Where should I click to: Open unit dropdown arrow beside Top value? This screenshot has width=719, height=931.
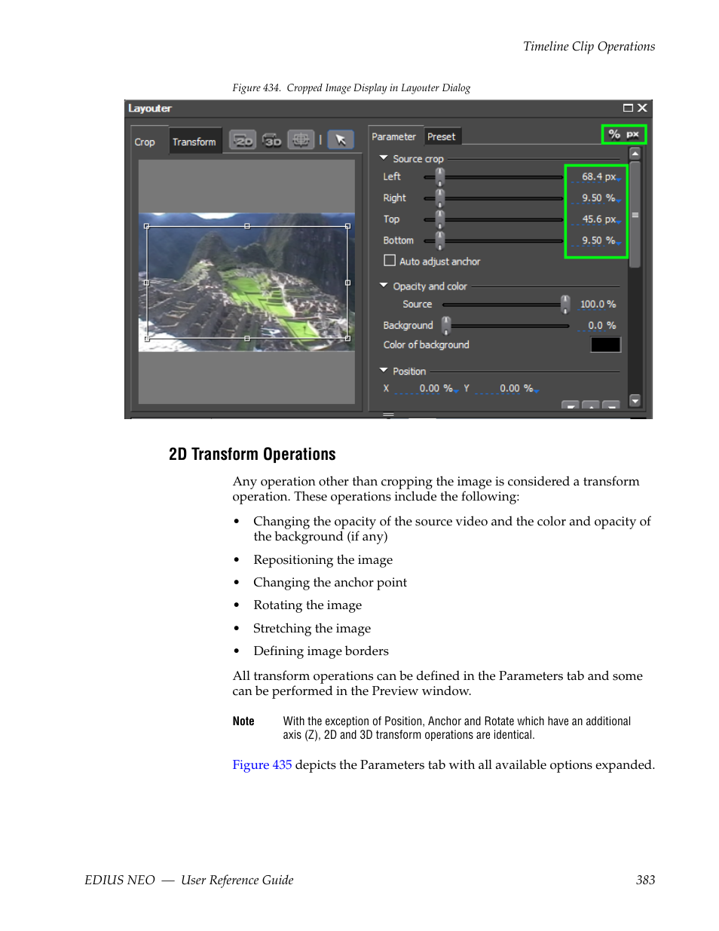618,222
